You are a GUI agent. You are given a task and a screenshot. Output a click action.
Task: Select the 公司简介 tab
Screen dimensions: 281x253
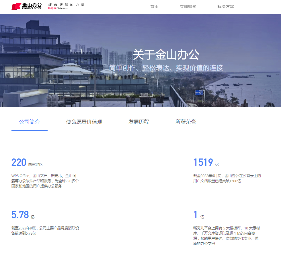tap(29, 122)
